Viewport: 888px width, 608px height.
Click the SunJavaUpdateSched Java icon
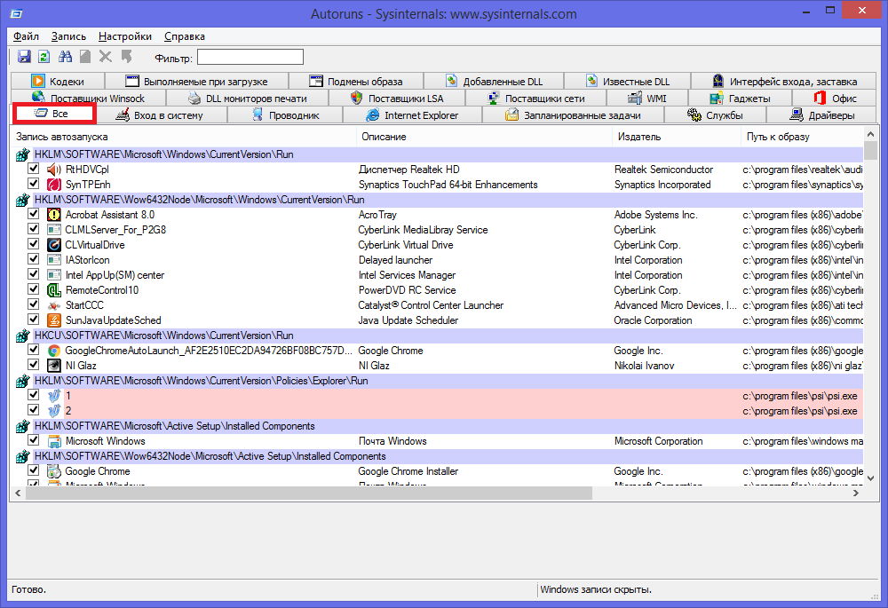[x=53, y=320]
